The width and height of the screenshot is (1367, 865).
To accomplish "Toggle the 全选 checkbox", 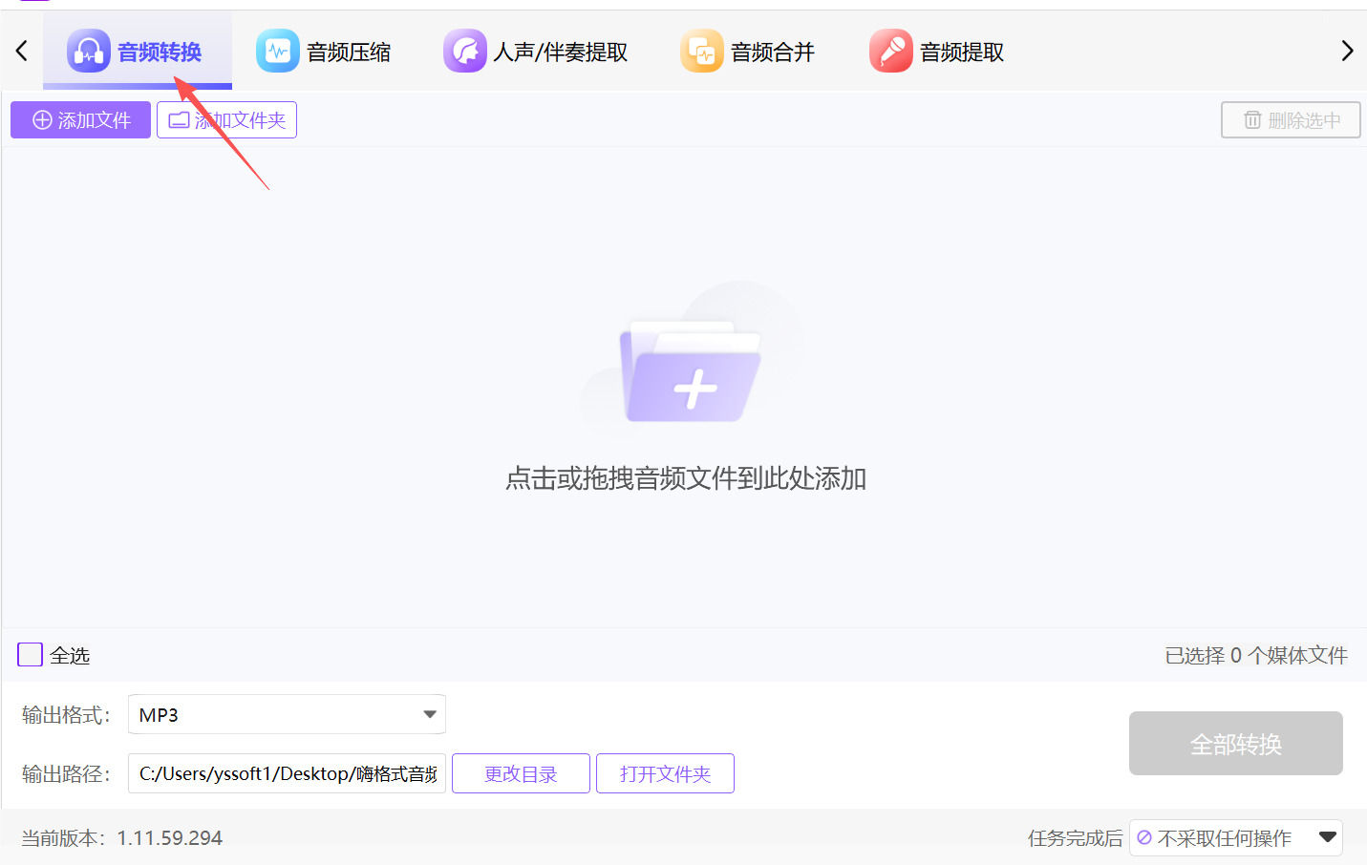I will (x=31, y=655).
